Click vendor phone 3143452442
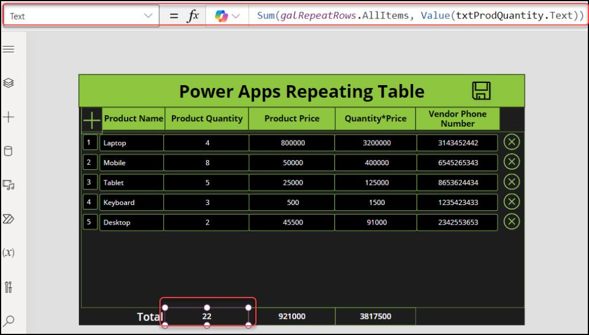Viewport: 589px width, 335px height. pos(457,143)
